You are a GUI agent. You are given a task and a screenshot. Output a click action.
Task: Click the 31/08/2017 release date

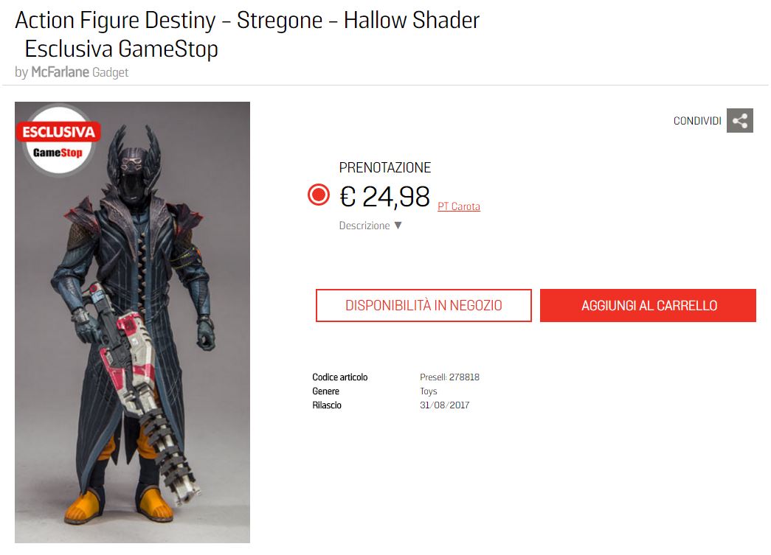pyautogui.click(x=444, y=405)
